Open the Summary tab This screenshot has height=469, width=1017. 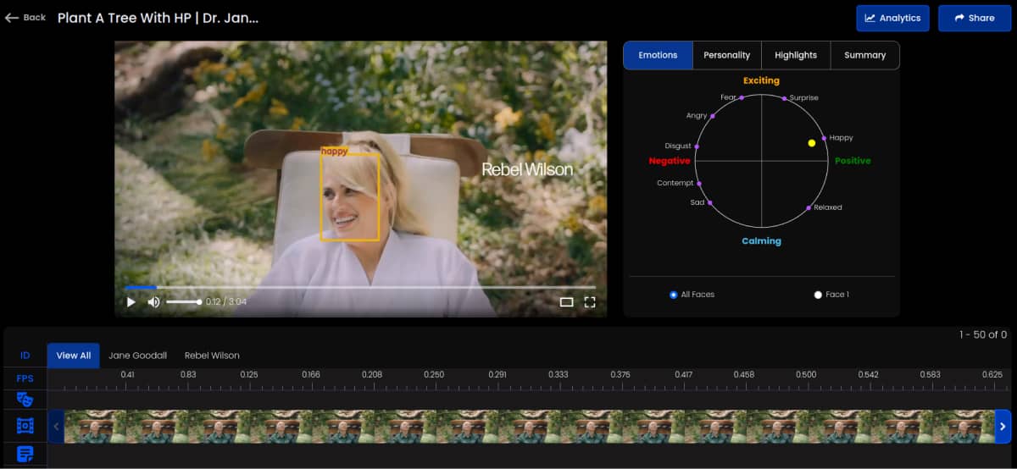pos(864,55)
